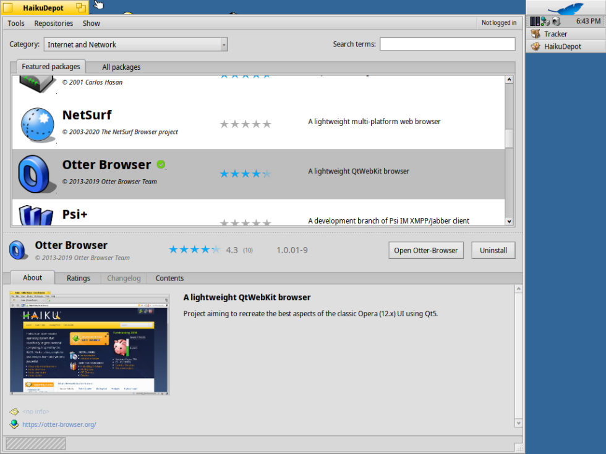Open the blue leaf Deskbar menu
The width and height of the screenshot is (606, 454).
click(566, 8)
